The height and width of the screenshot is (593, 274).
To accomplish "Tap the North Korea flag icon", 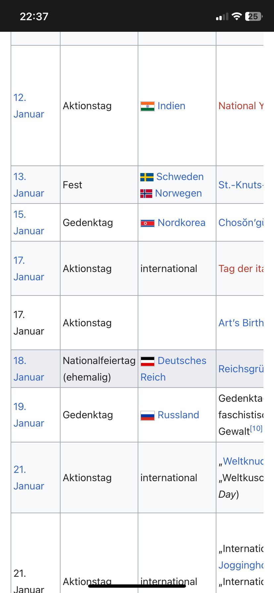I will point(147,223).
